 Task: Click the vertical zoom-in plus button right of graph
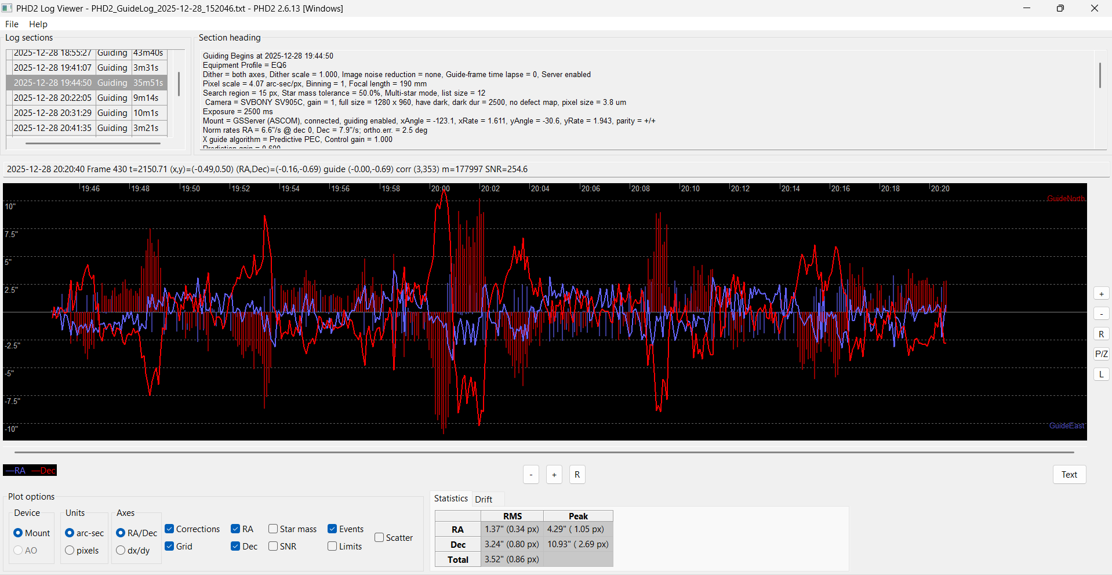pyautogui.click(x=1101, y=294)
